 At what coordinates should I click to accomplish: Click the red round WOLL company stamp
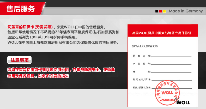[167, 93]
